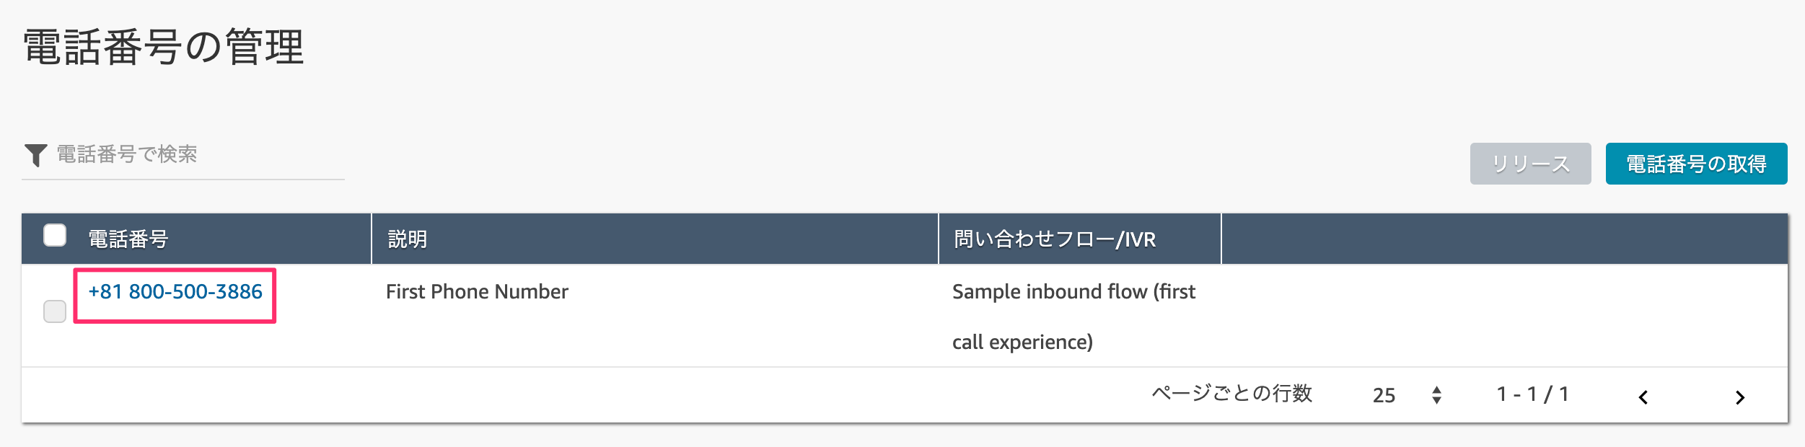The height and width of the screenshot is (447, 1805).
Task: Click the リリース button
Action: pyautogui.click(x=1530, y=164)
